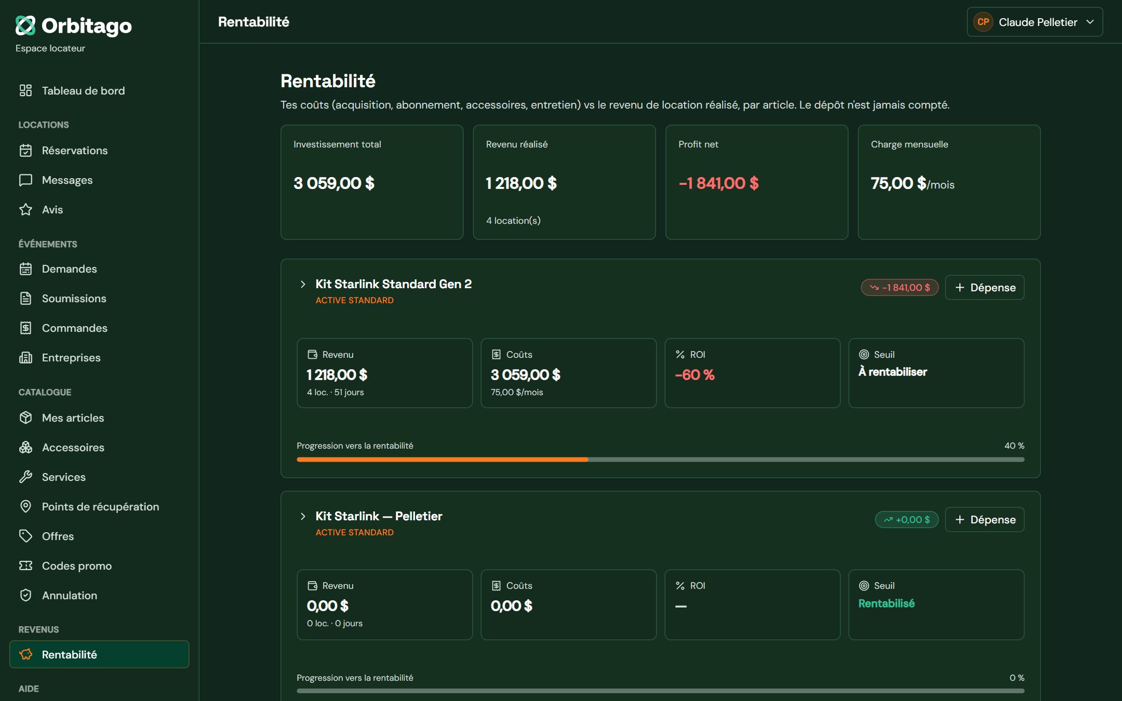Click the Revenu icon in Kit Starlink Standard Gen 2
This screenshot has height=701, width=1122.
pyautogui.click(x=312, y=355)
